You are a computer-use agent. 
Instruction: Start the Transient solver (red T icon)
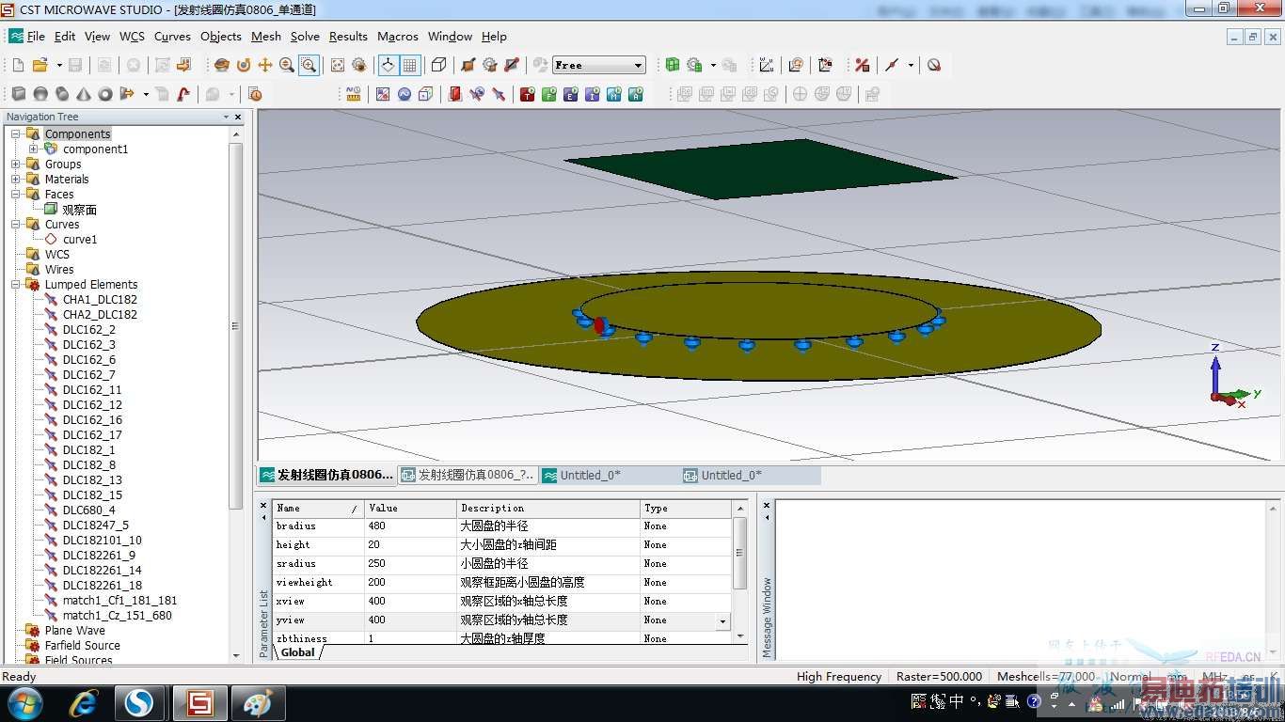point(527,94)
